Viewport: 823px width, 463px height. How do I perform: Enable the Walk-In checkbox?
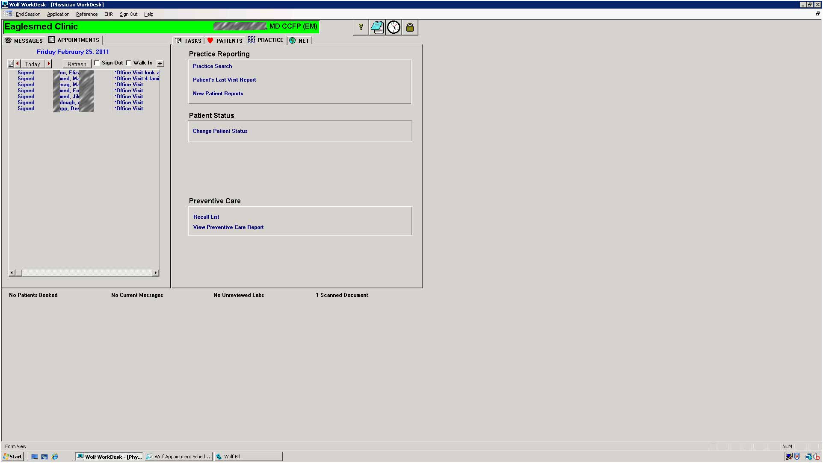(x=128, y=63)
